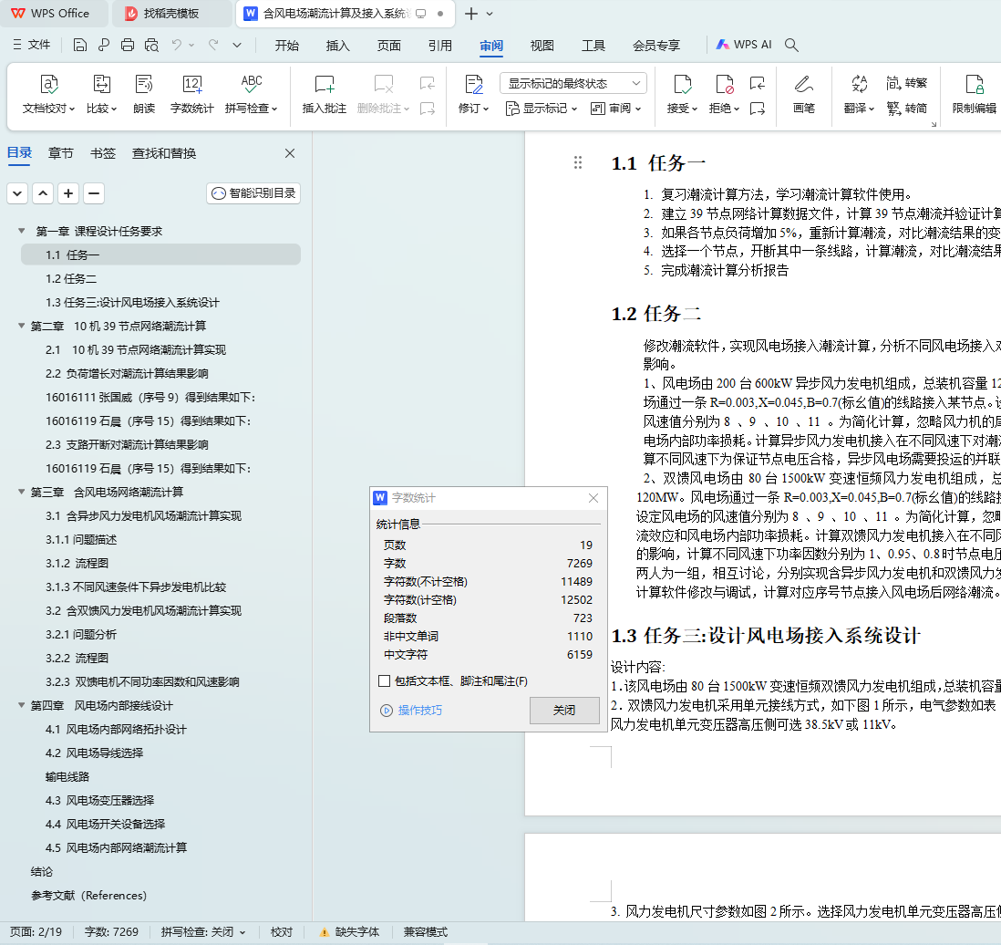Convert text with 繁转简
This screenshot has height=945, width=1001.
[906, 108]
